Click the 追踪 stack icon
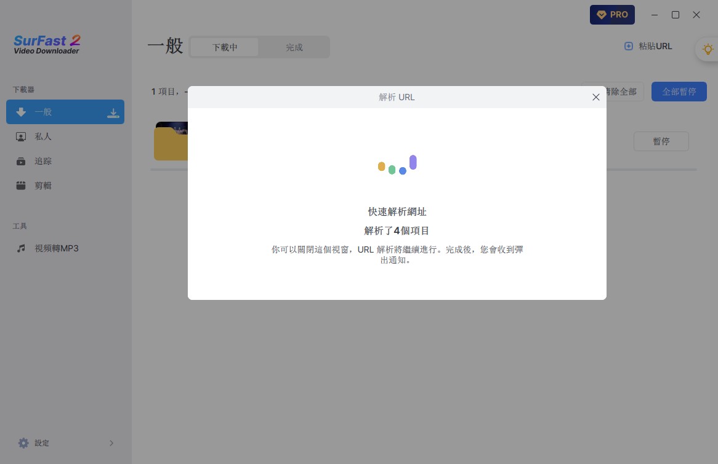718x464 pixels. point(21,161)
